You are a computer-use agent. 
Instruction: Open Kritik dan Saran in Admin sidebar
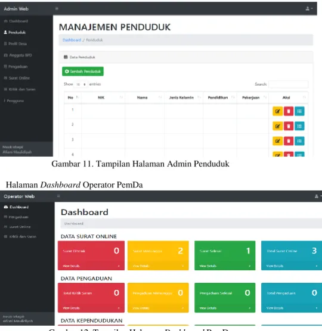20,89
